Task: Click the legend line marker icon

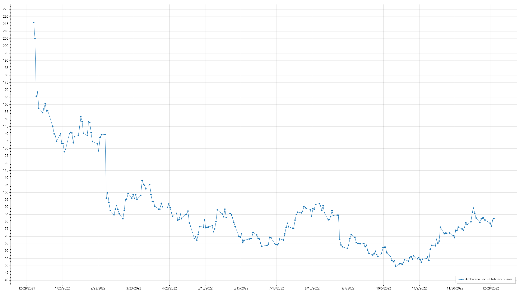Action: pos(461,279)
